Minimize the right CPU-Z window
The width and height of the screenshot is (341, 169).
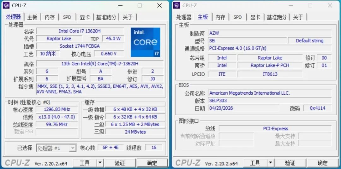tap(290, 5)
